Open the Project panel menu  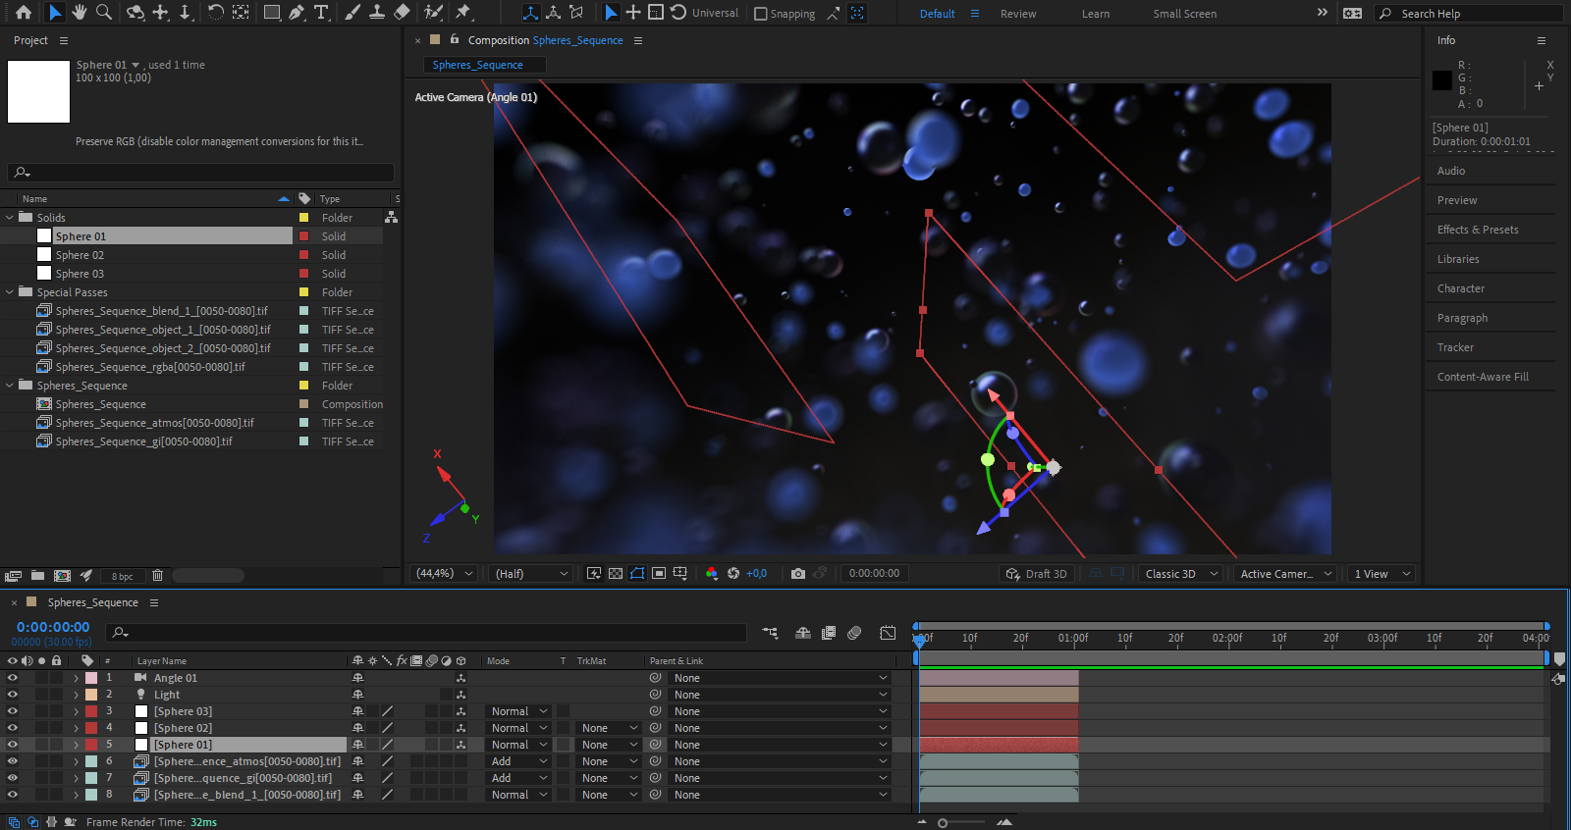tap(64, 40)
